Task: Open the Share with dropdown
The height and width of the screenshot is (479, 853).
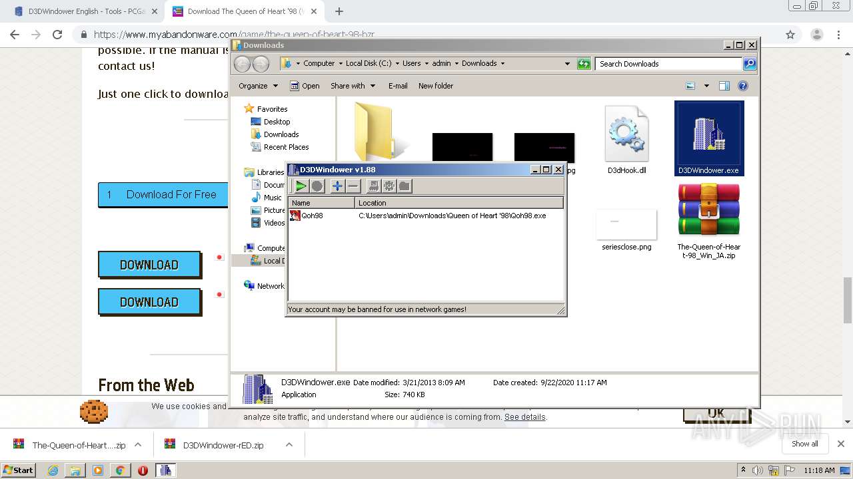Action: (353, 86)
